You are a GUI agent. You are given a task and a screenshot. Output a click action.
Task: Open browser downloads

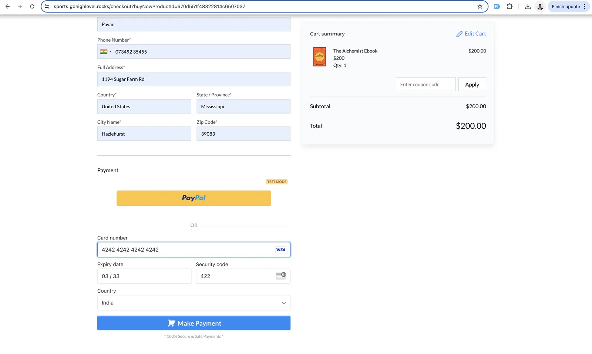(528, 6)
